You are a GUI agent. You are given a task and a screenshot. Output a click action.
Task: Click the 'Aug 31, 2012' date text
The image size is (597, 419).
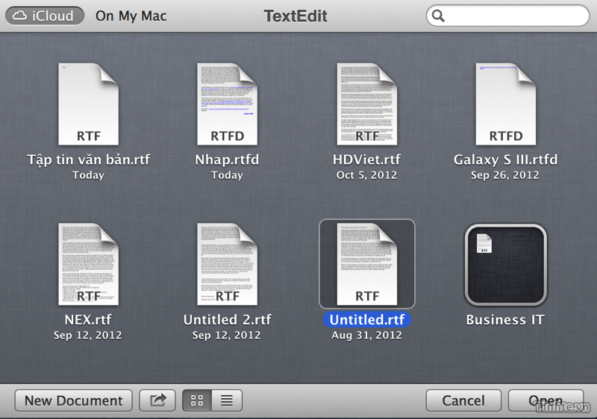366,335
